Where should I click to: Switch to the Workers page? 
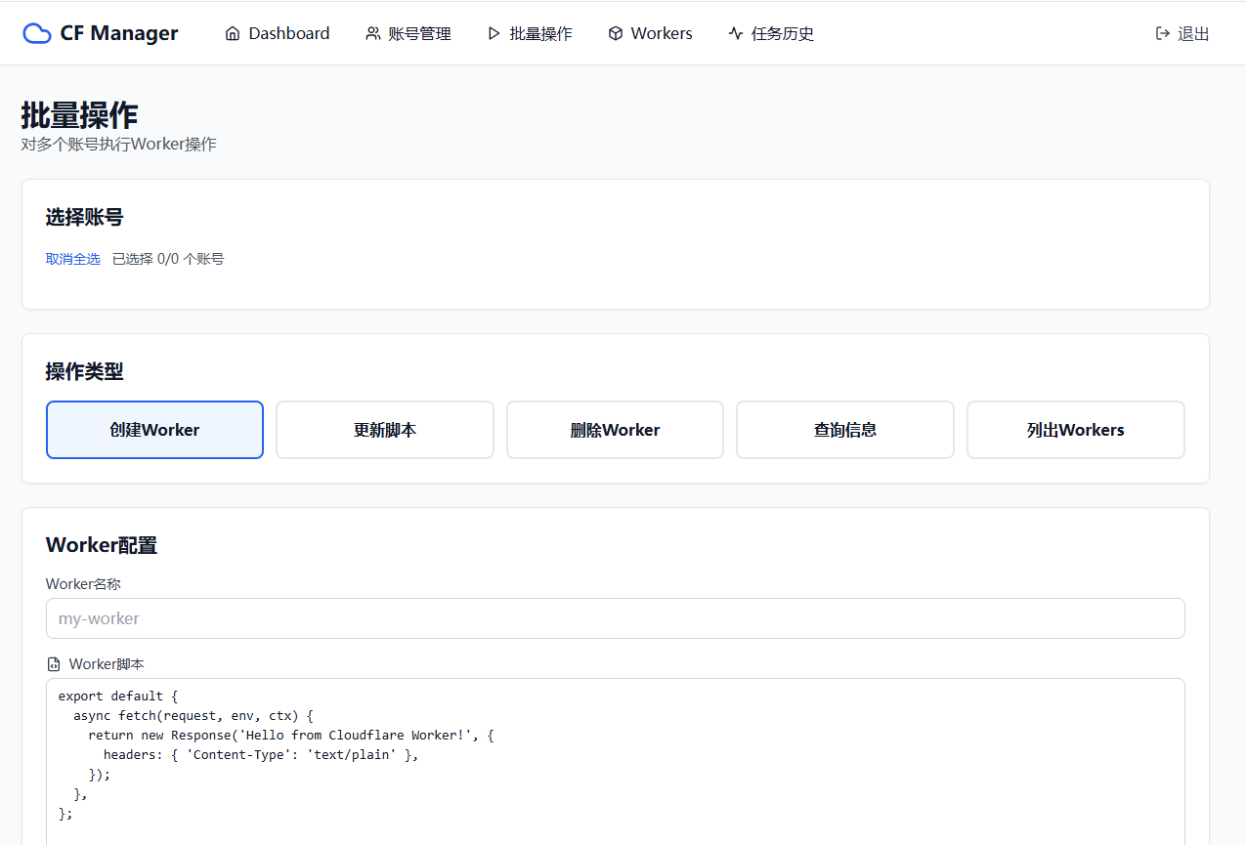coord(650,33)
